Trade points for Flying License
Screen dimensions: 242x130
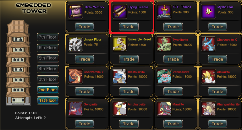coord(129,27)
